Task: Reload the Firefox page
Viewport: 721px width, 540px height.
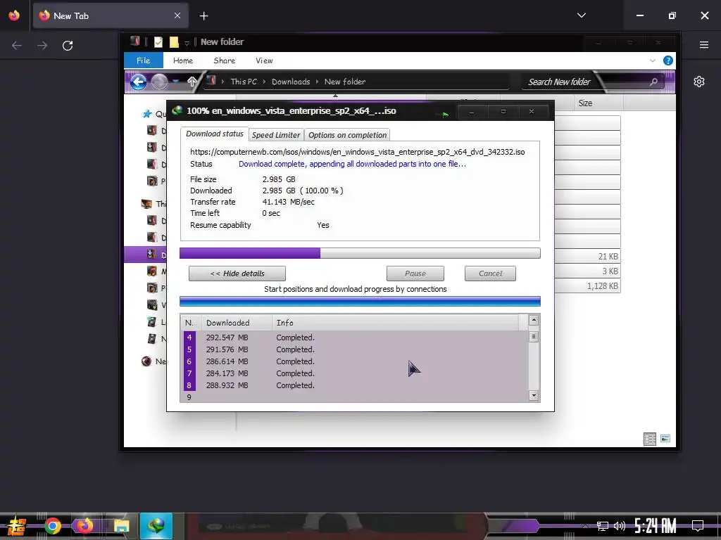Action: tap(68, 46)
